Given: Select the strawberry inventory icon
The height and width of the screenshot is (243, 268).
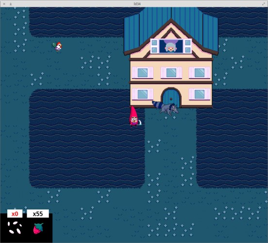Looking at the screenshot, I should tap(38, 228).
